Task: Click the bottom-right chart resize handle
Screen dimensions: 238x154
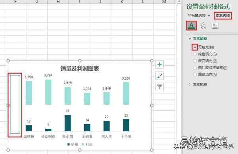Action: tap(152, 150)
